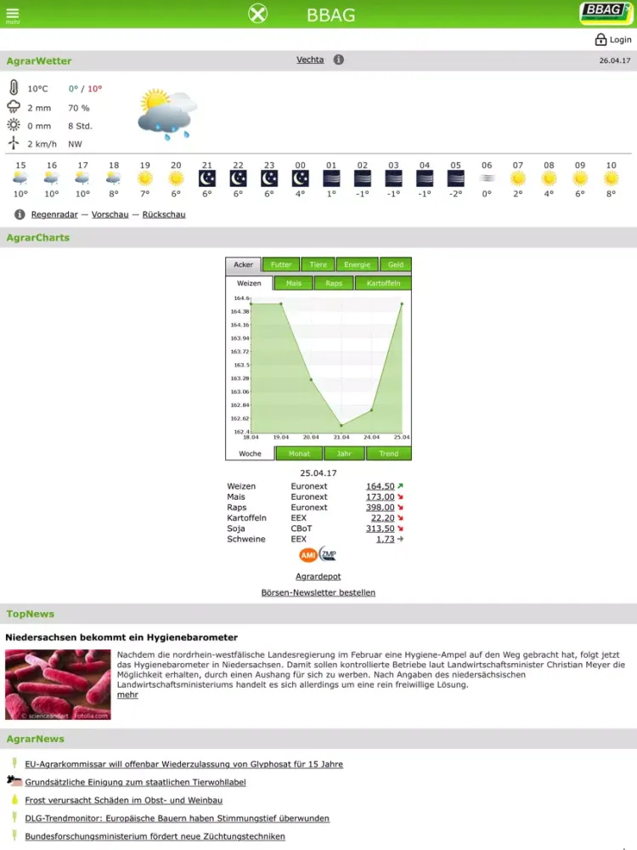Click the BBAG logo at top right
This screenshot has height=850, width=637.
[605, 14]
